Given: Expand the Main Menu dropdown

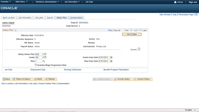Looking at the screenshot, I should 21,2.
